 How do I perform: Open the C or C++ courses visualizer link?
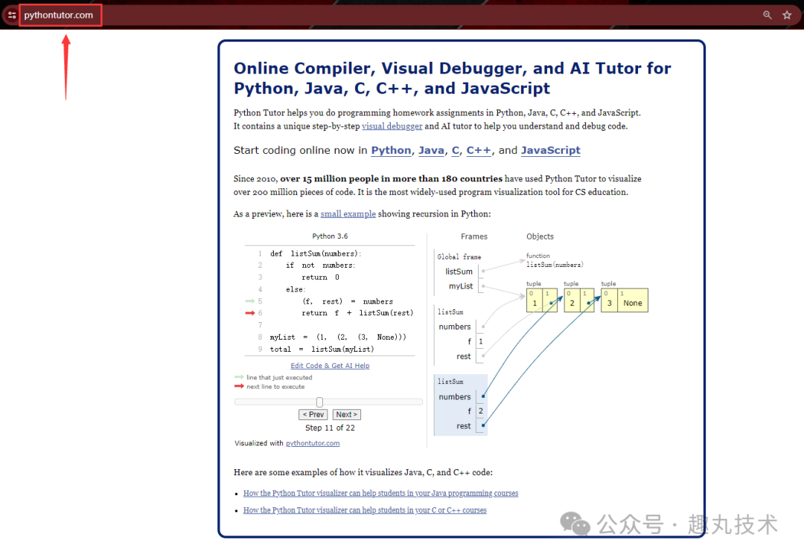click(365, 510)
